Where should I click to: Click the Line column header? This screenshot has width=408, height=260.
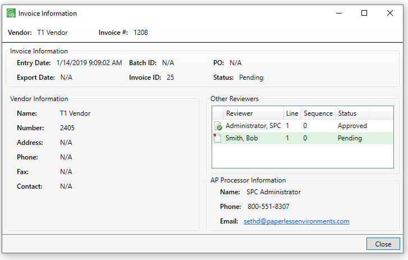[x=292, y=113]
